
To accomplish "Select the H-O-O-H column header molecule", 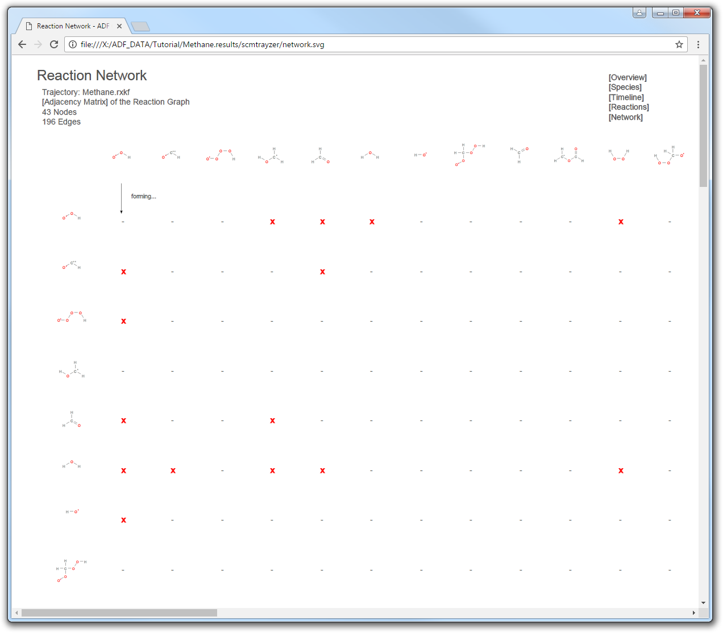I will pyautogui.click(x=619, y=155).
